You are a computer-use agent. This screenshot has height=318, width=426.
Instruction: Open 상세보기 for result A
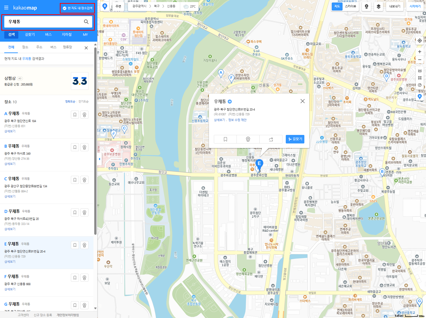pyautogui.click(x=10, y=131)
